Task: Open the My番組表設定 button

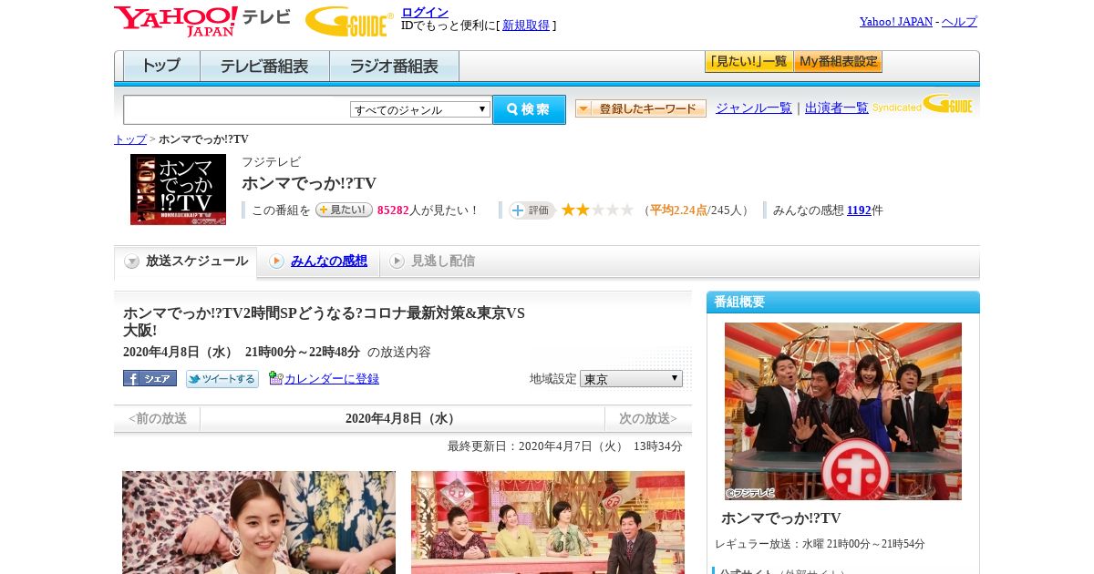Action: point(838,62)
